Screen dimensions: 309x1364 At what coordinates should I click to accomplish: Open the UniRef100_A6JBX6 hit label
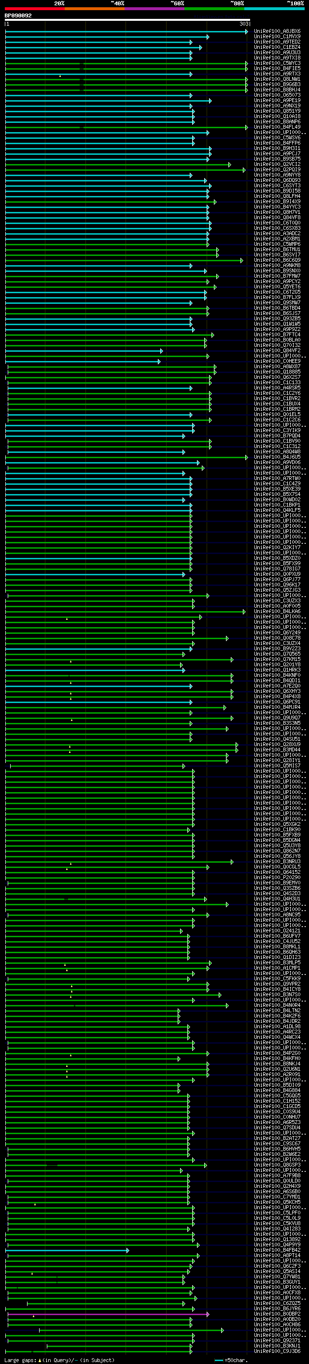coord(277,31)
